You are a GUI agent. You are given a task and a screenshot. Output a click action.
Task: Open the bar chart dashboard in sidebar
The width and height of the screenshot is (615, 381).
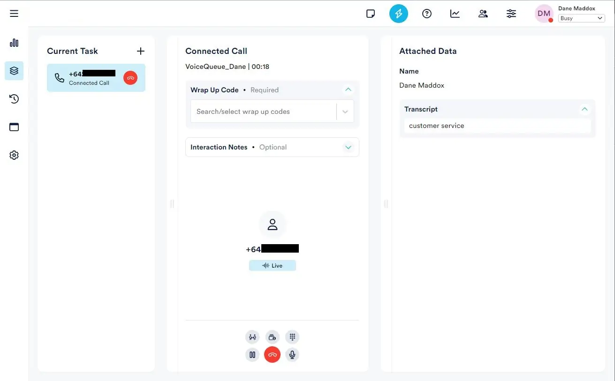14,43
